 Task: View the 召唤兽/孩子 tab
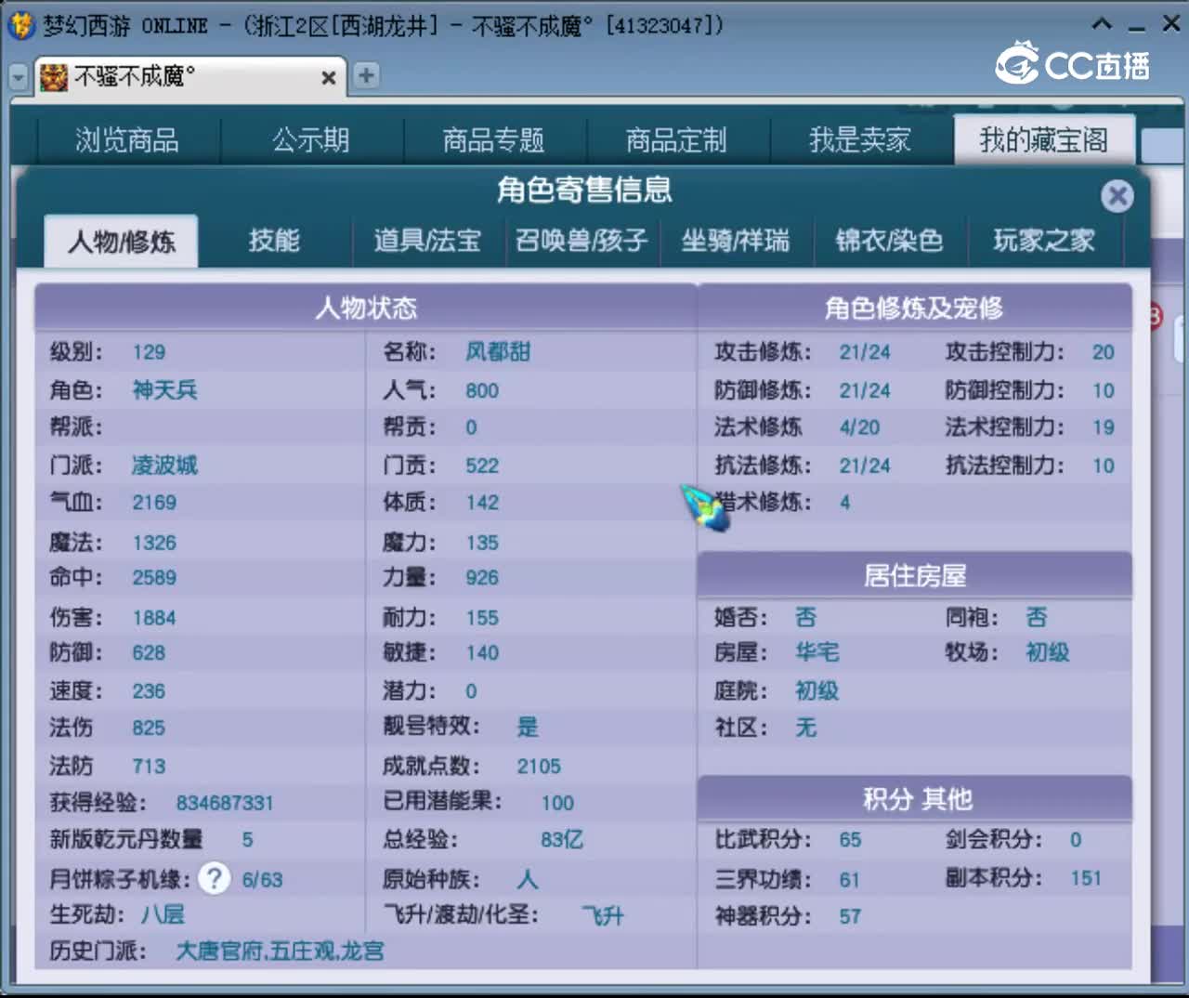581,242
